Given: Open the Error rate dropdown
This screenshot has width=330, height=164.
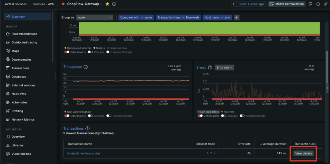Looking at the screenshot, I should (x=224, y=68).
